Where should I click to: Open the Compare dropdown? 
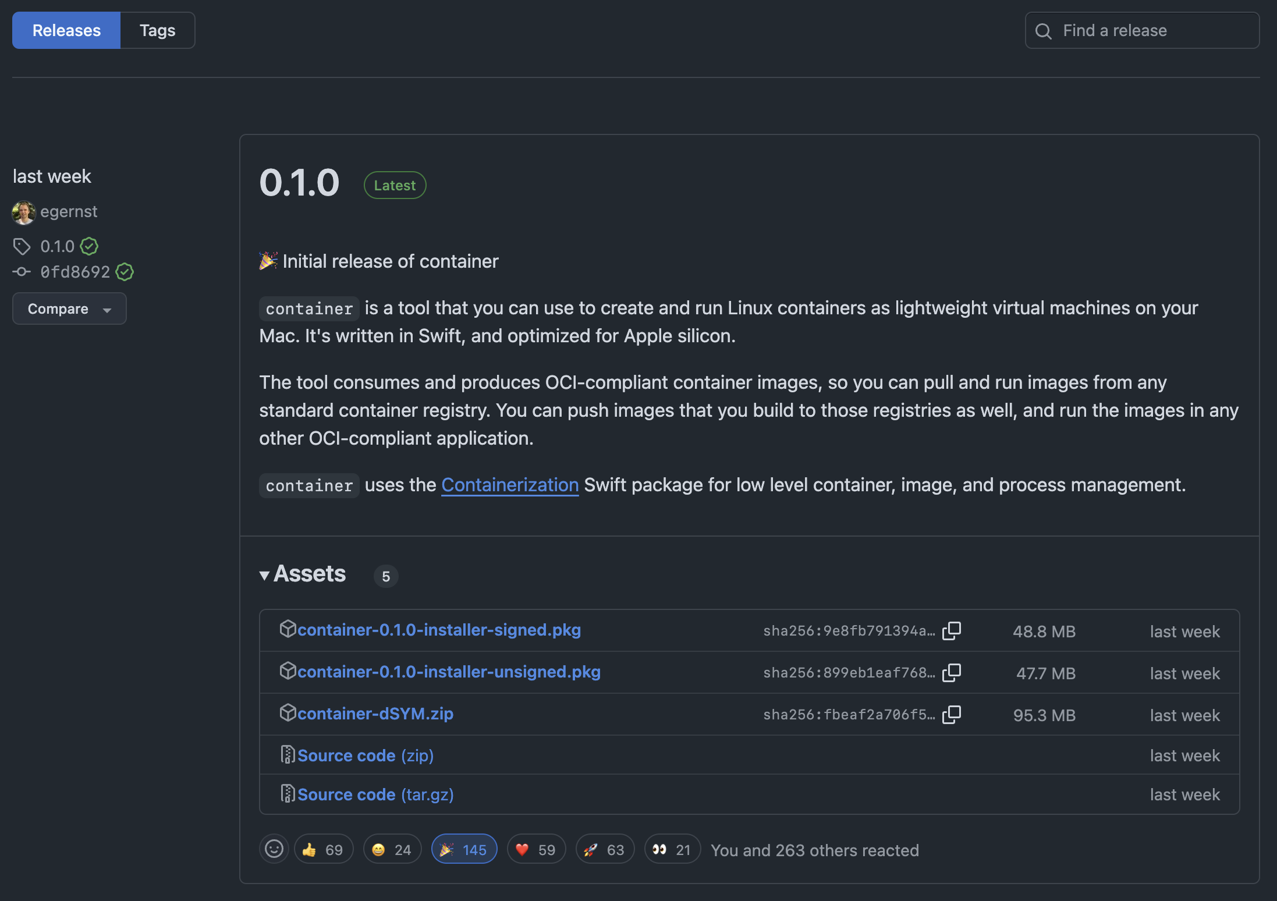point(69,308)
